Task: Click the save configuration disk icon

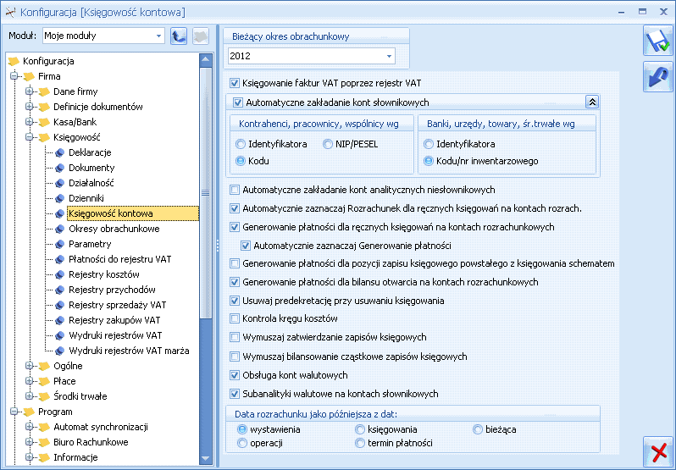Action: click(x=658, y=41)
